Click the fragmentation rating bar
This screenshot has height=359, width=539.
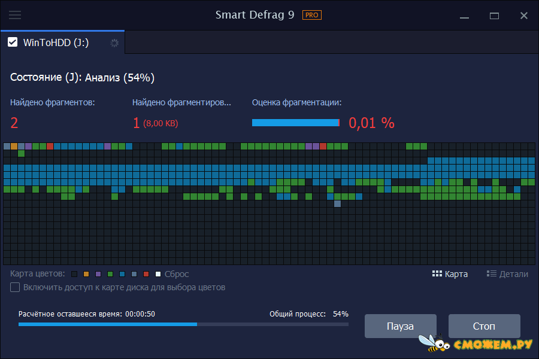click(296, 123)
